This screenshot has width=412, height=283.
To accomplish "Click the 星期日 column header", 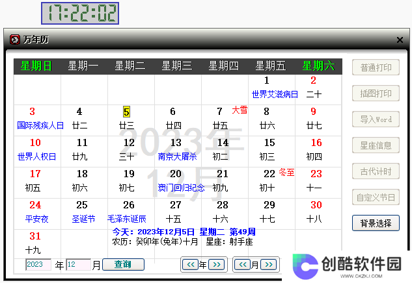I will pos(36,66).
